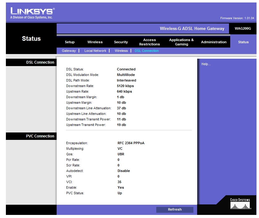Click the Enable value Yes
Screen dimensions: 259x218
pyautogui.click(x=121, y=187)
